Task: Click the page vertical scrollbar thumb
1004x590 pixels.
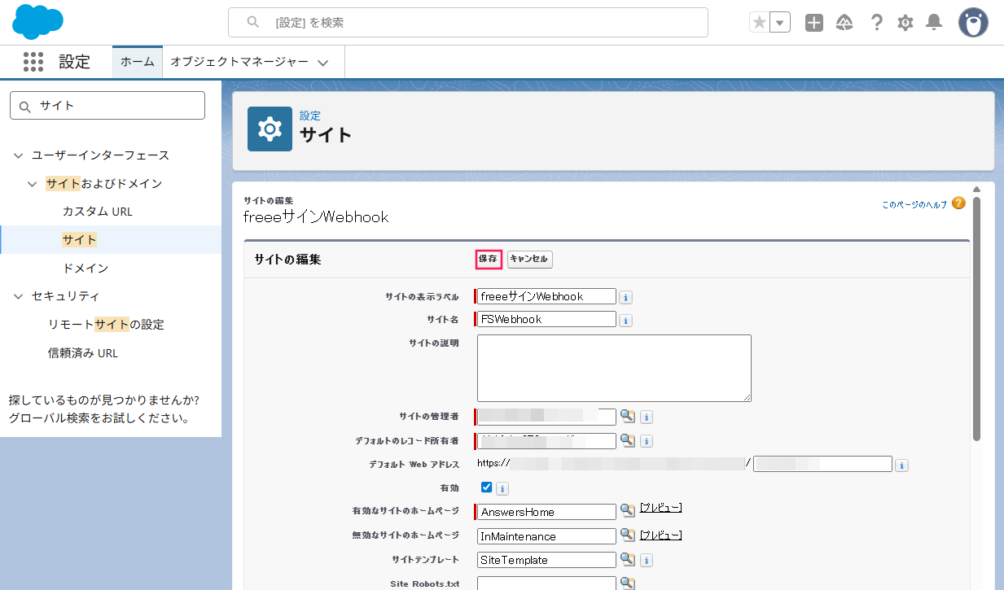Action: 976,317
